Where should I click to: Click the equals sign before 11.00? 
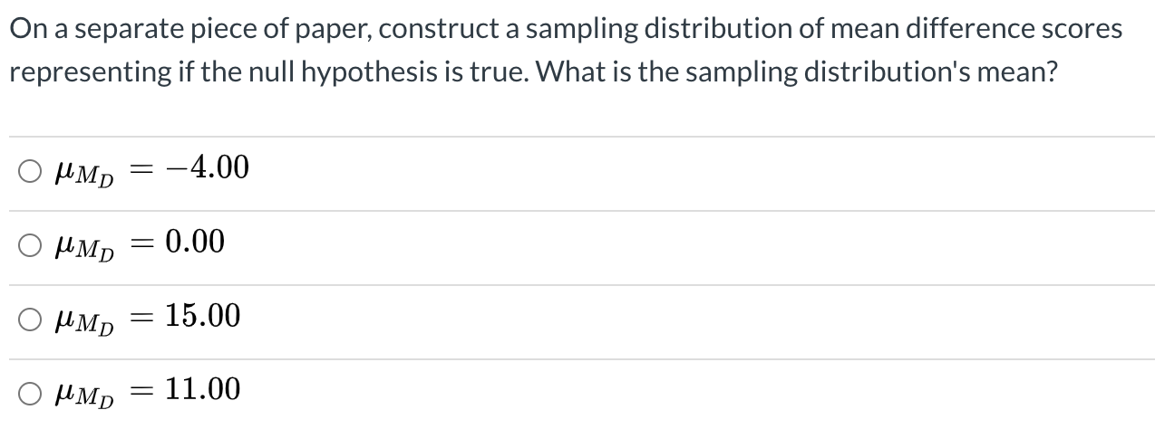[x=146, y=392]
